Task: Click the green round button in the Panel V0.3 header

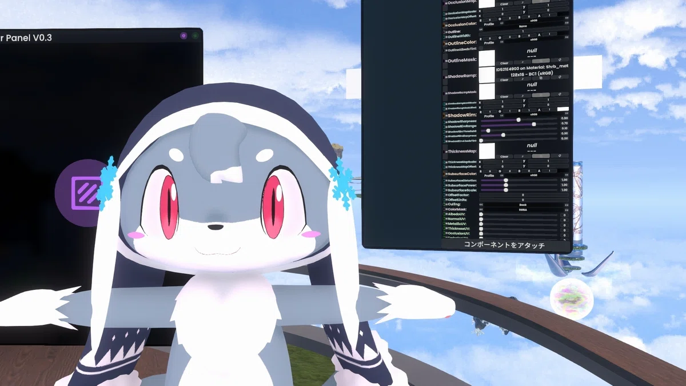Action: click(x=195, y=35)
